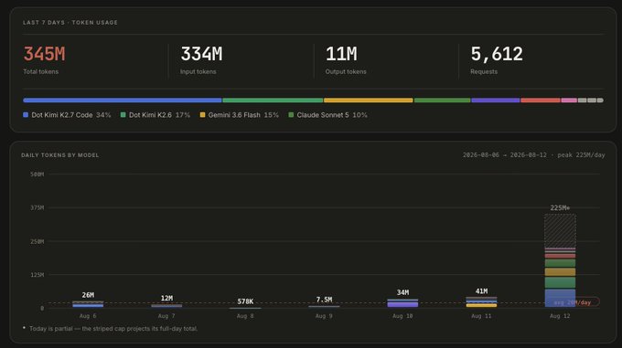This screenshot has height=348, width=622.
Task: Click the red segment of the Aug 12 bar
Action: tap(560, 256)
